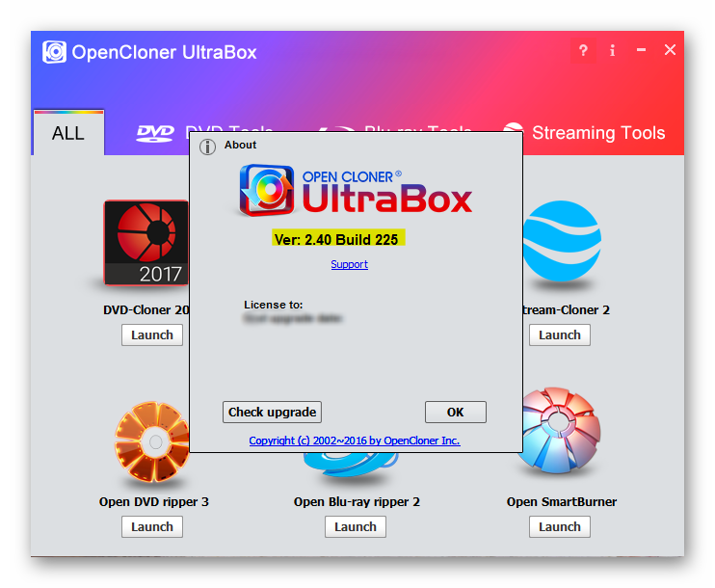This screenshot has height=588, width=715.
Task: Click the help question mark icon
Action: pyautogui.click(x=583, y=50)
